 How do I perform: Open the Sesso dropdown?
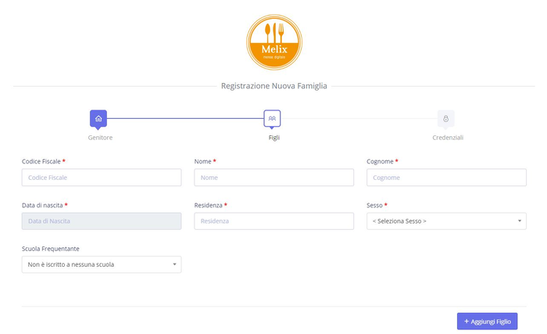click(446, 221)
